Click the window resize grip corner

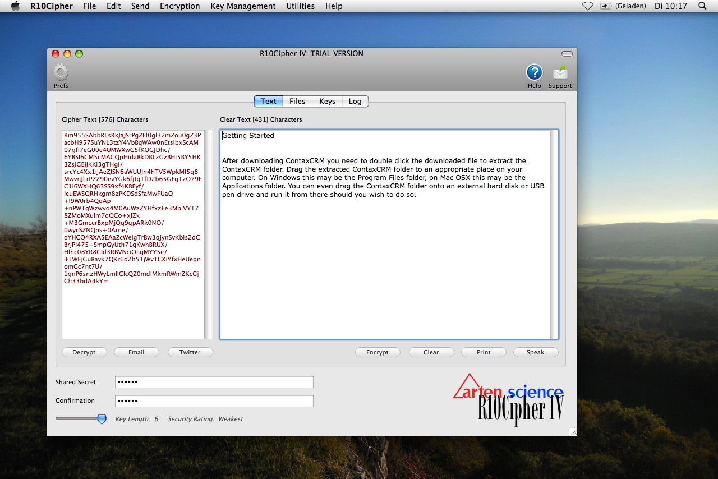(573, 431)
